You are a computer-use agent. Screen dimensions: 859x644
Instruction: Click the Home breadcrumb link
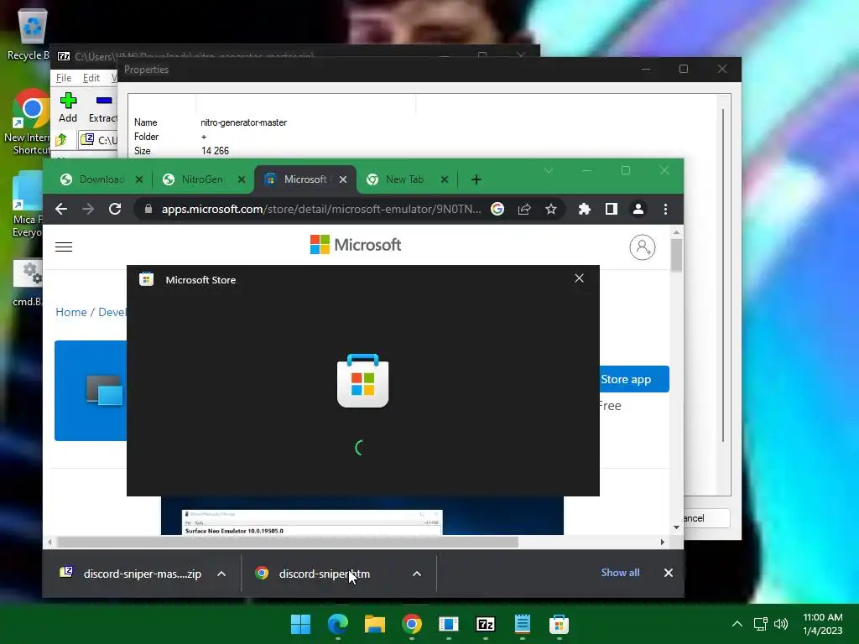click(x=71, y=312)
